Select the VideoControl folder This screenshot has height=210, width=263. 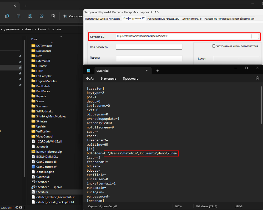click(42, 136)
